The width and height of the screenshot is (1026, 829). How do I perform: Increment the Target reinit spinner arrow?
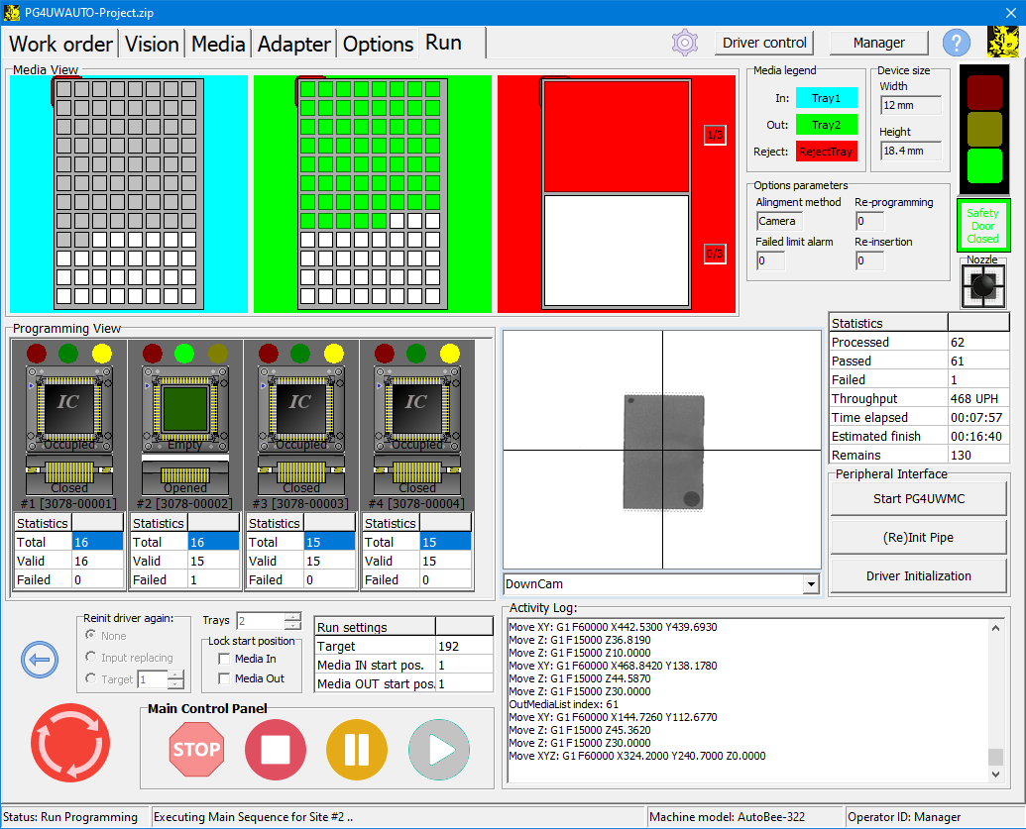point(175,674)
